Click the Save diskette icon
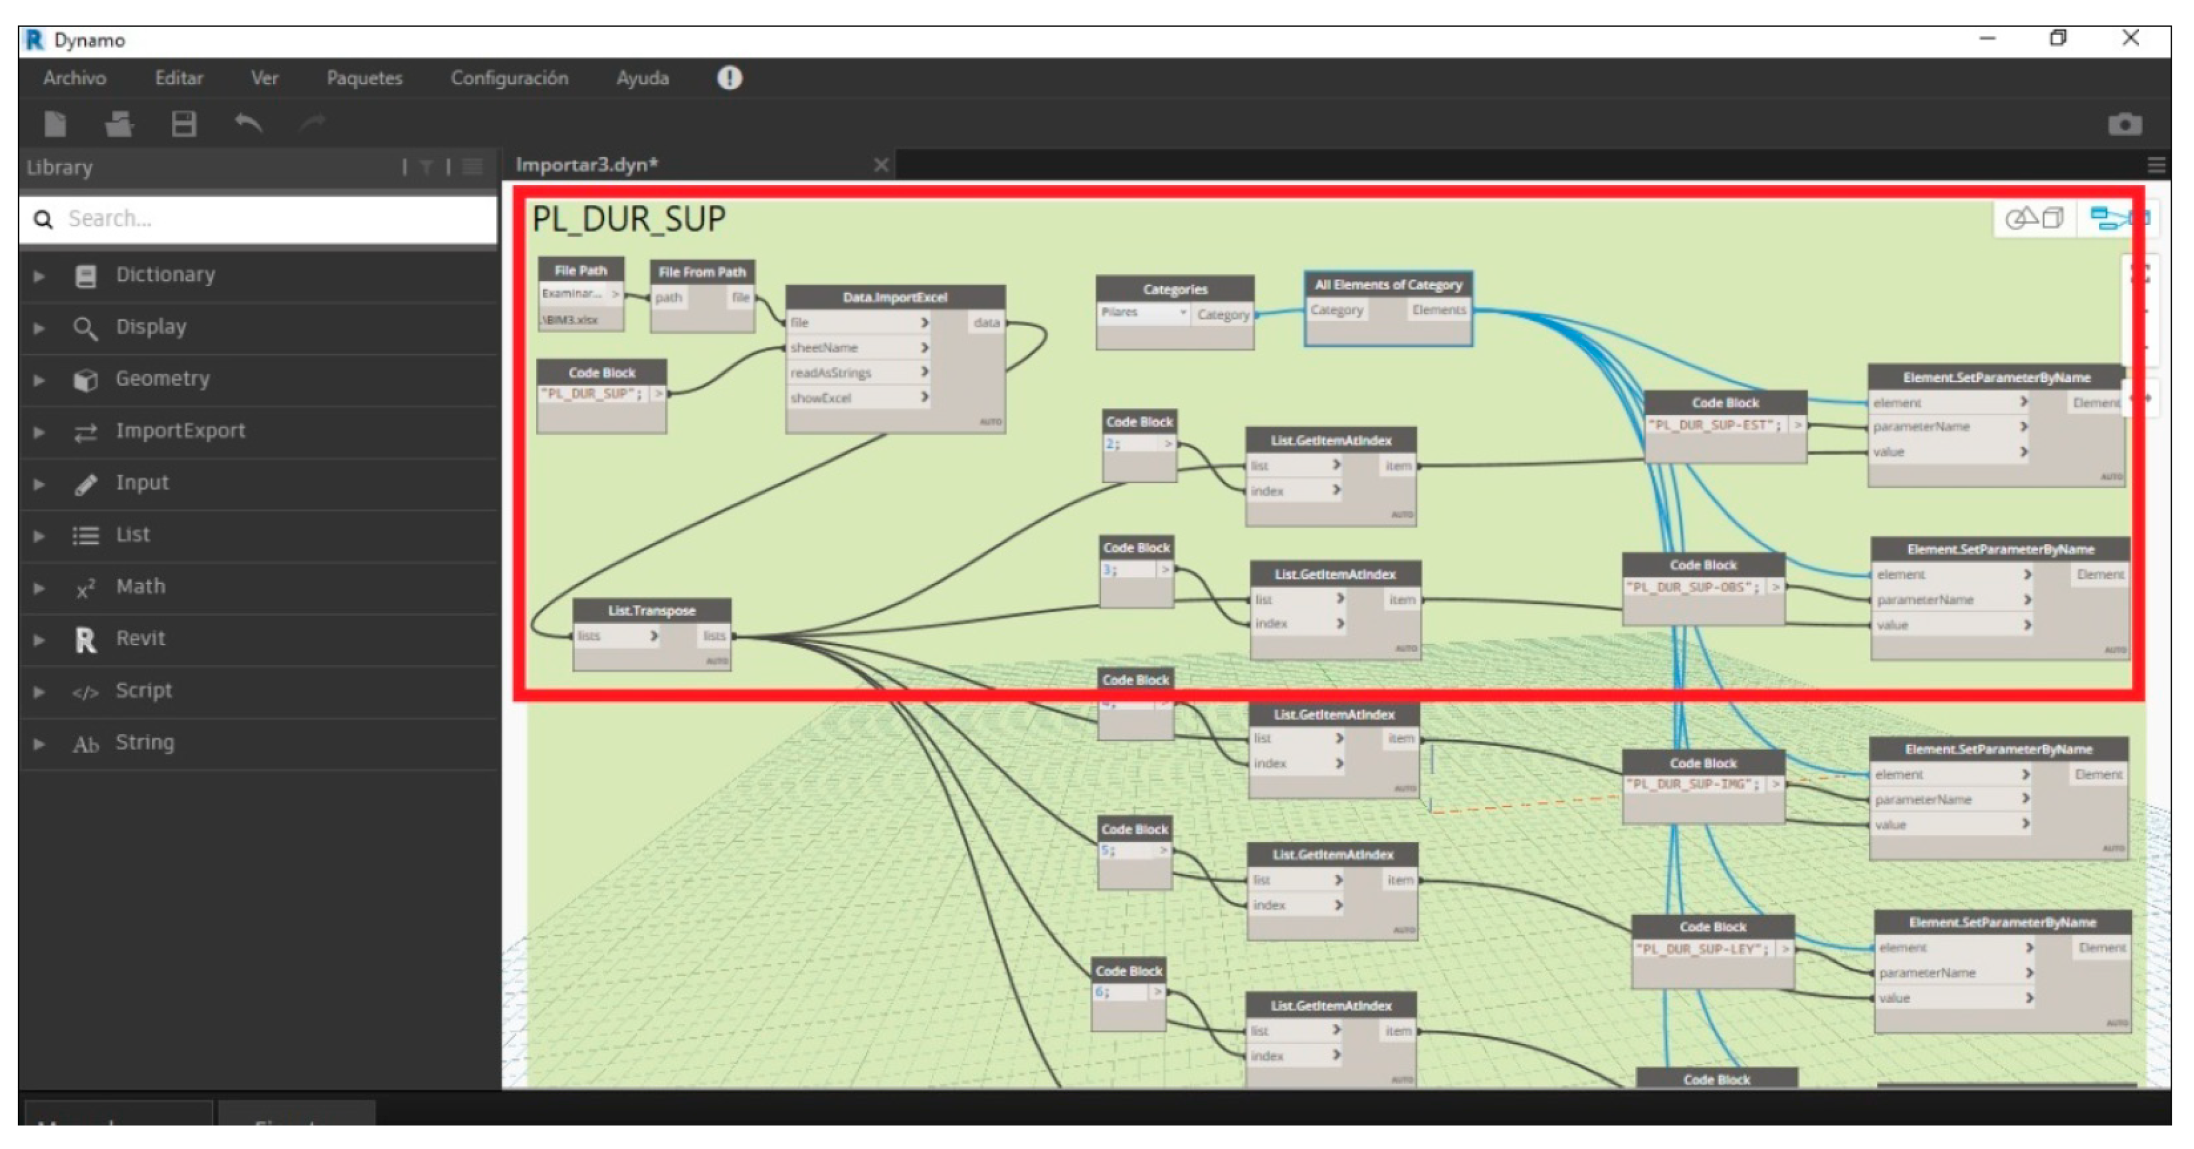Screen dimensions: 2194x1149 (x=183, y=125)
